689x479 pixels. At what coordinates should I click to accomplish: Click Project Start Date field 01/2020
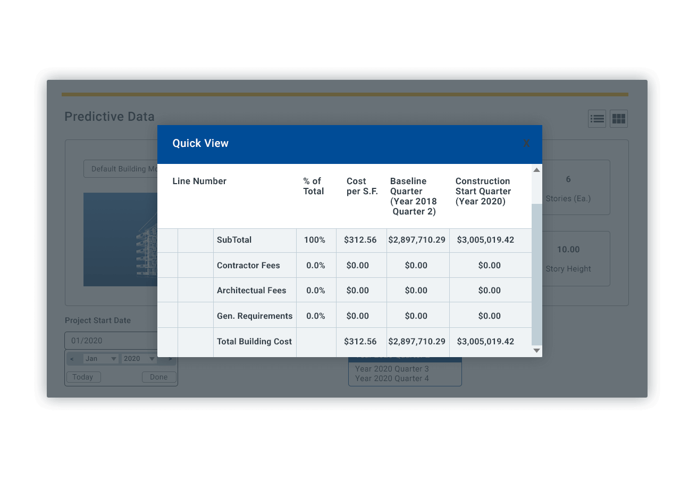pos(111,341)
